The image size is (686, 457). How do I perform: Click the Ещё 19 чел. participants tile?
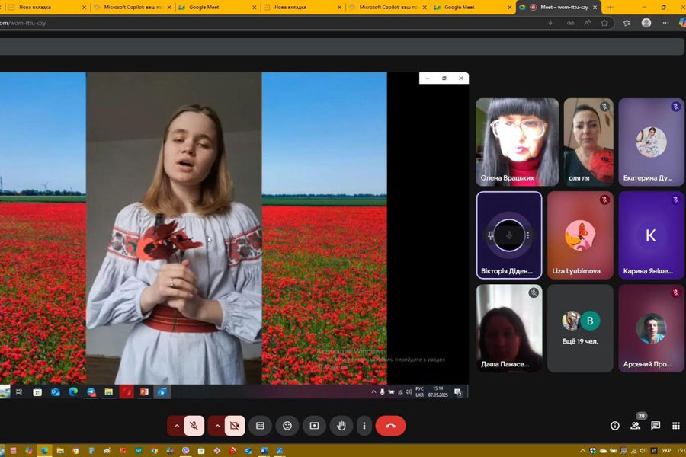pos(580,328)
